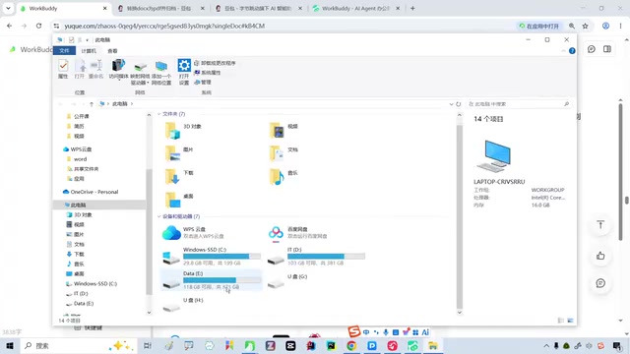
Task: Click the 属性 (Properties) ribbon icon
Action: (x=63, y=69)
